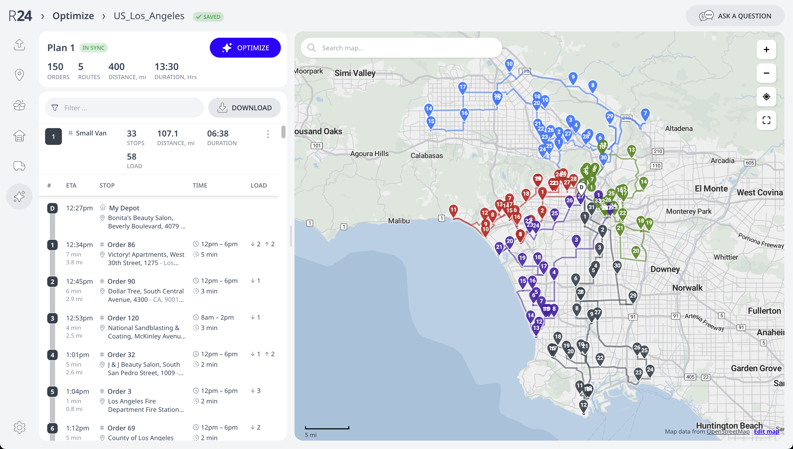793x449 pixels.
Task: Click the ASK A QUESTION button
Action: pos(735,16)
